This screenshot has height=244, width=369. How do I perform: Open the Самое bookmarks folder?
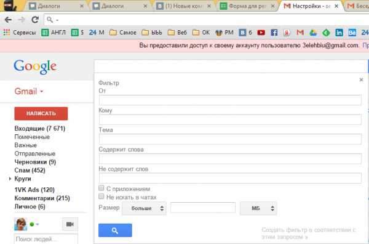pyautogui.click(x=123, y=33)
